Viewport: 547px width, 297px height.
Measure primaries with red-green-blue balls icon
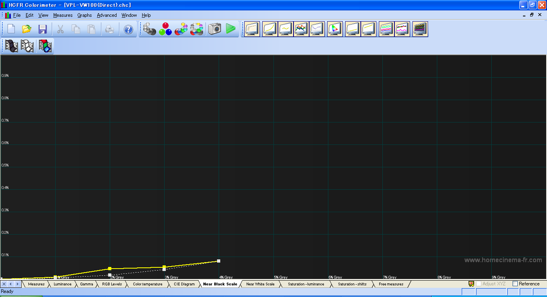[165, 29]
